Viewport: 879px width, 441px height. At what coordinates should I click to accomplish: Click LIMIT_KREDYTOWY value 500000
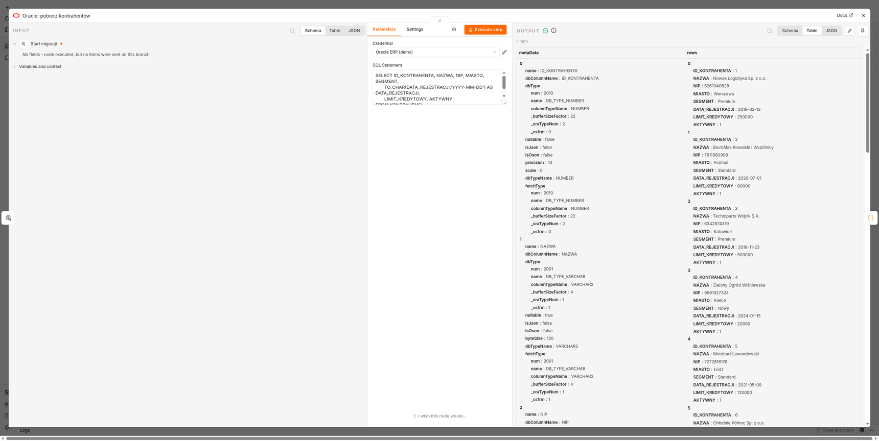[745, 255]
